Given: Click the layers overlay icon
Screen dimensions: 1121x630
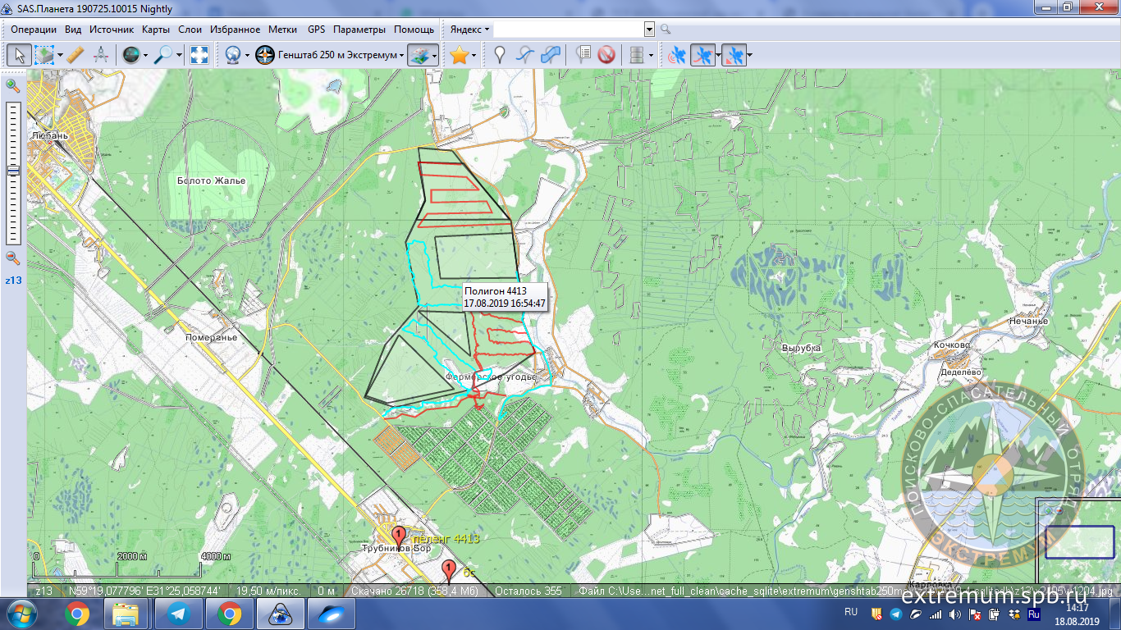Looking at the screenshot, I should (419, 55).
